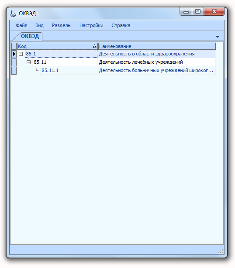Collapse the 85.11 tree node
Image resolution: width=235 pixels, height=268 pixels.
click(x=28, y=62)
